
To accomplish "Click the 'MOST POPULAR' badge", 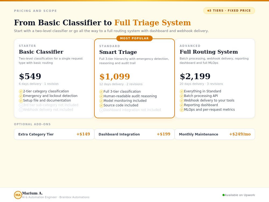I will 134,38.
